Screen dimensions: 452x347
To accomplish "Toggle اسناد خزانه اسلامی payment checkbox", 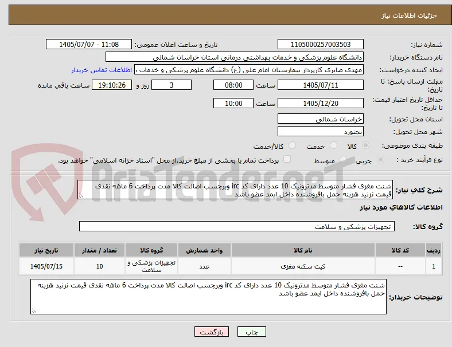I will 287,159.
